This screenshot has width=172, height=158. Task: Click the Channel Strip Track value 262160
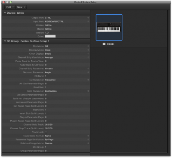click(49, 124)
